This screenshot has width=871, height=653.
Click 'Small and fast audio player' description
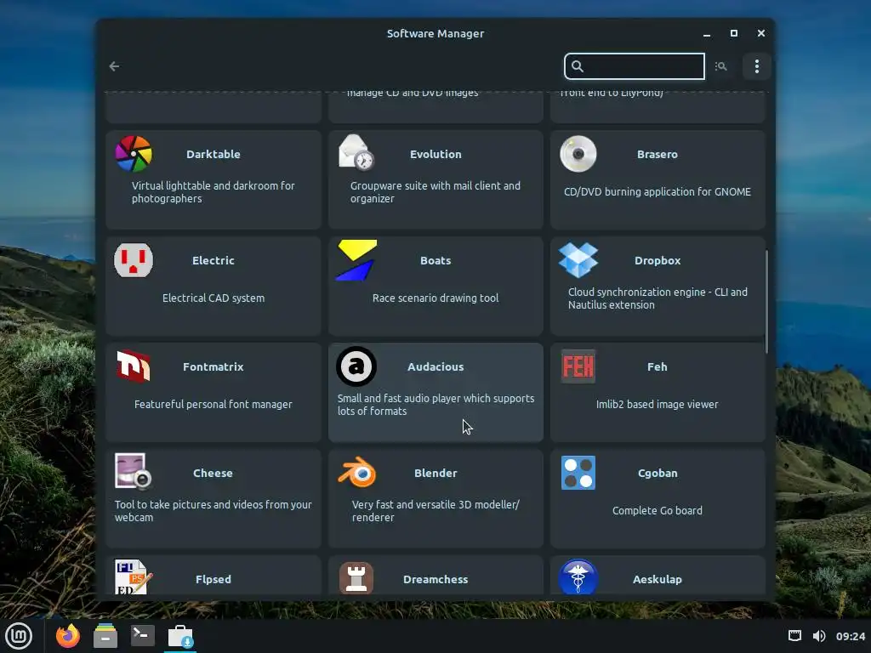(x=435, y=405)
